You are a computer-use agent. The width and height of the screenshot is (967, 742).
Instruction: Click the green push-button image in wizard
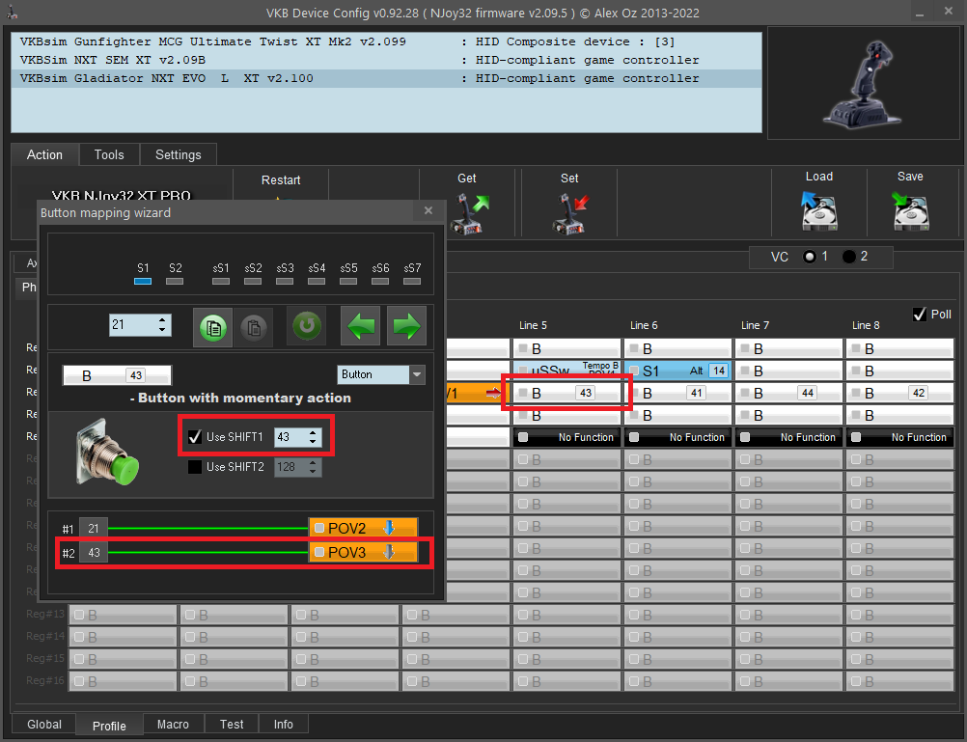tap(107, 453)
